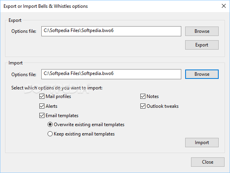Click the Import section's "Options file:" label
This screenshot has width=230, height=173.
[x=24, y=75]
